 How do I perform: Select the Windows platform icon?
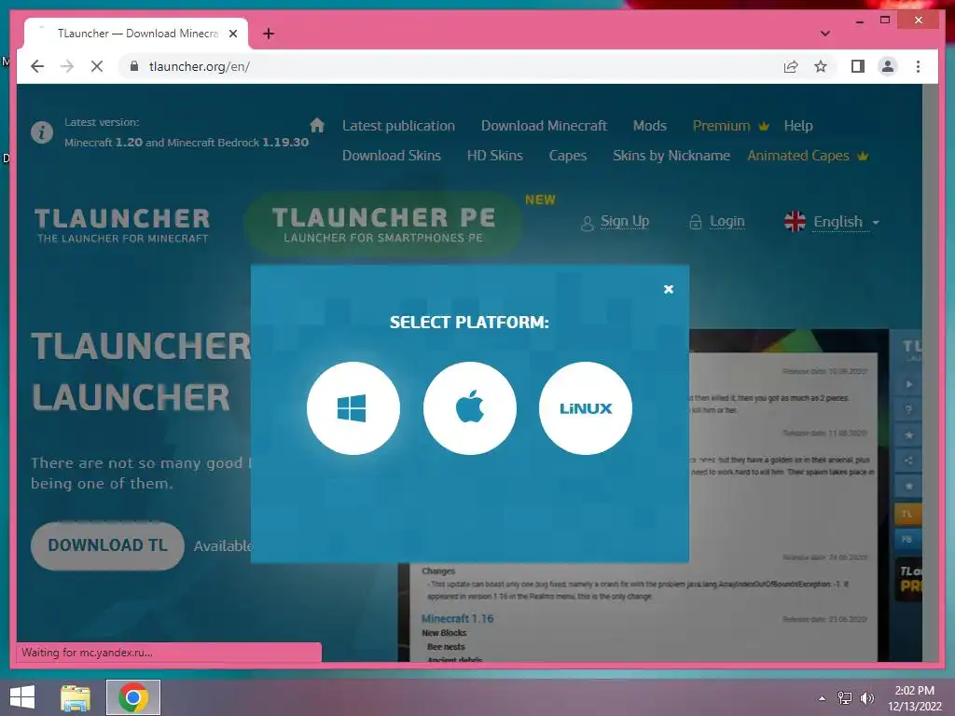tap(353, 408)
